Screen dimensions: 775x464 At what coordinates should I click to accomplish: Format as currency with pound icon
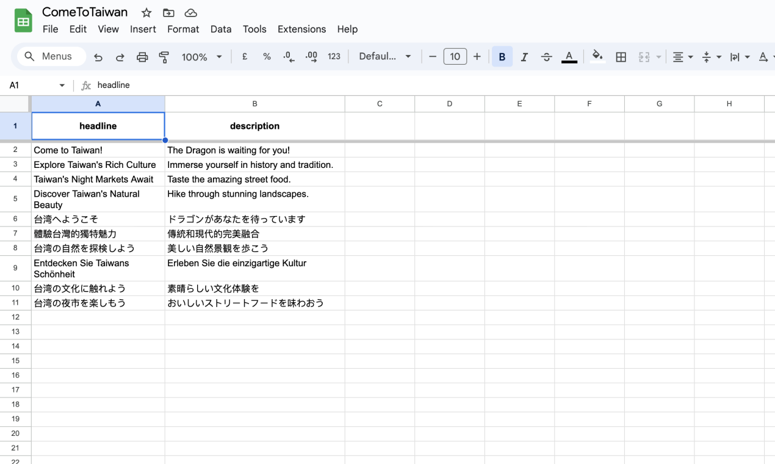[245, 56]
